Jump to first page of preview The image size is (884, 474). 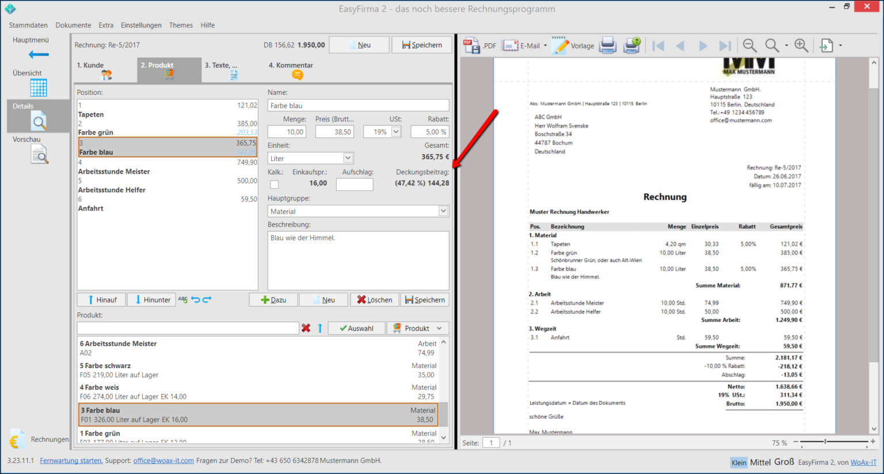click(658, 45)
